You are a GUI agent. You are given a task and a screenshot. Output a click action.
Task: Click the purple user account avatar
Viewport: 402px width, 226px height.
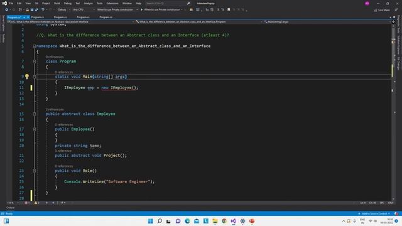(x=367, y=3)
